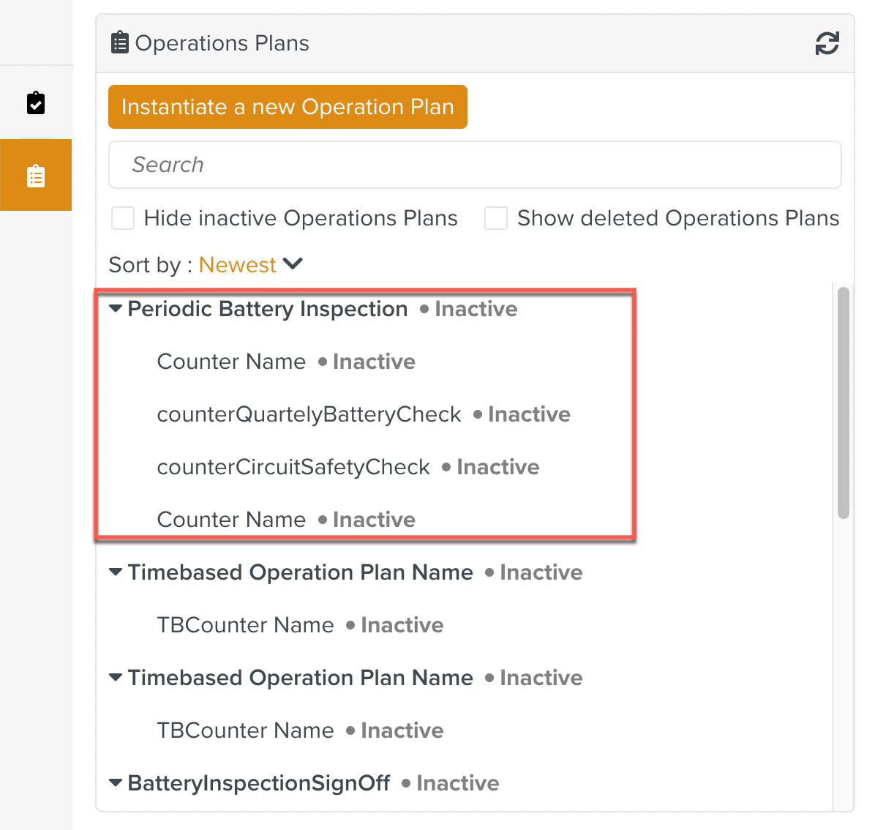Enable Hide inactive Operations Plans checkbox
The width and height of the screenshot is (875, 830).
(123, 218)
